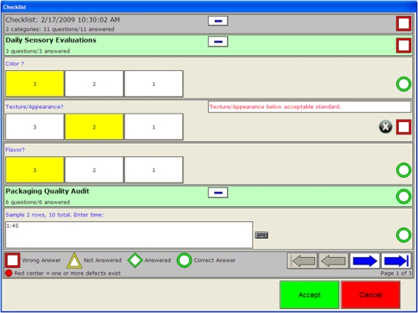This screenshot has height=313, width=418.
Task: Jump to last page arrow
Action: pyautogui.click(x=396, y=261)
